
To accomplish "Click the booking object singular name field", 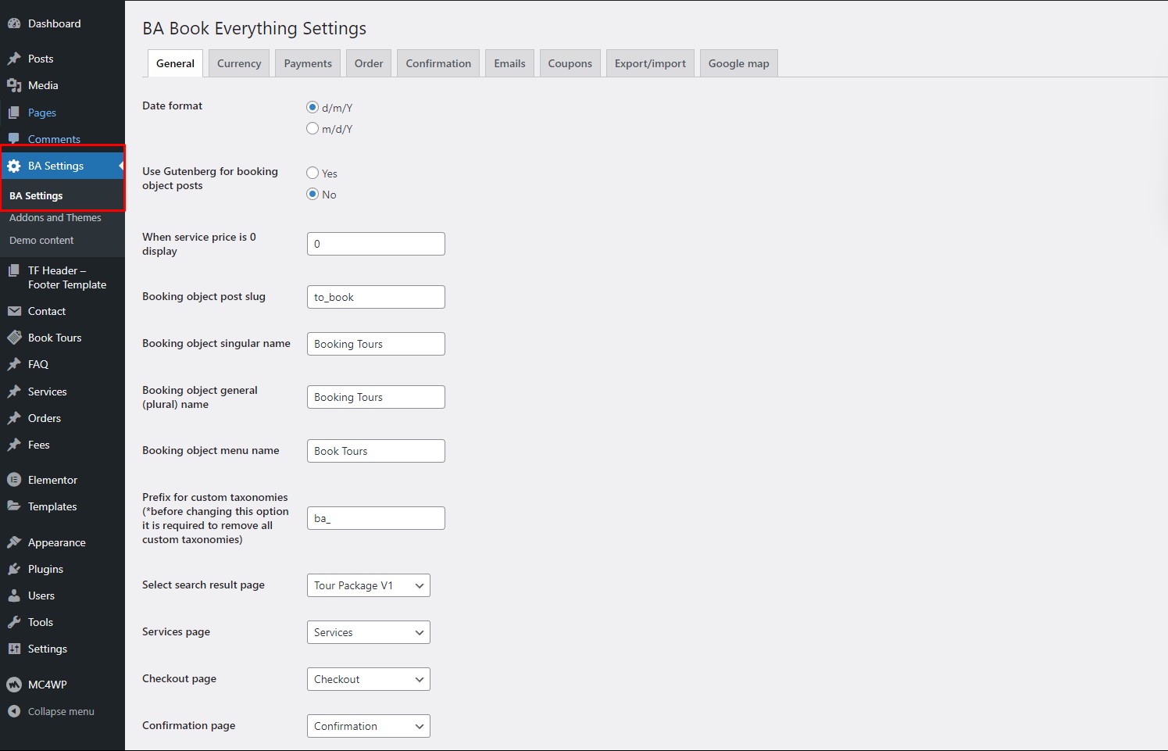I will tap(376, 344).
